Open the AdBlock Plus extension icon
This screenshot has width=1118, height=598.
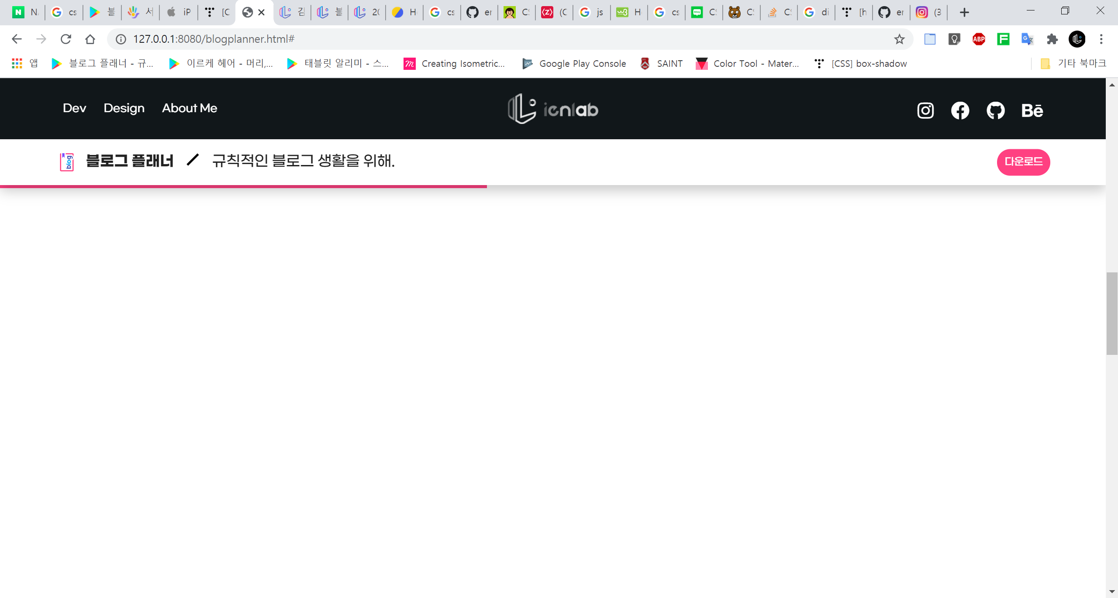(979, 39)
